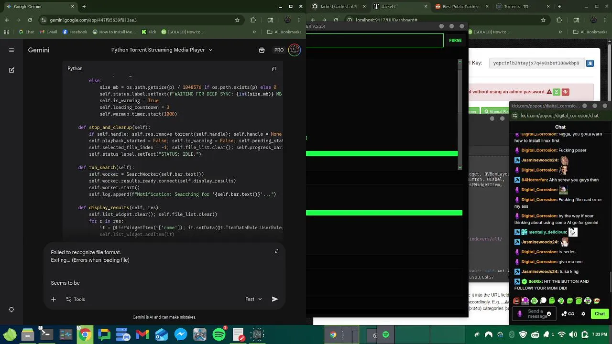Send the Gemini message arrow
612x344 pixels.
[275, 299]
